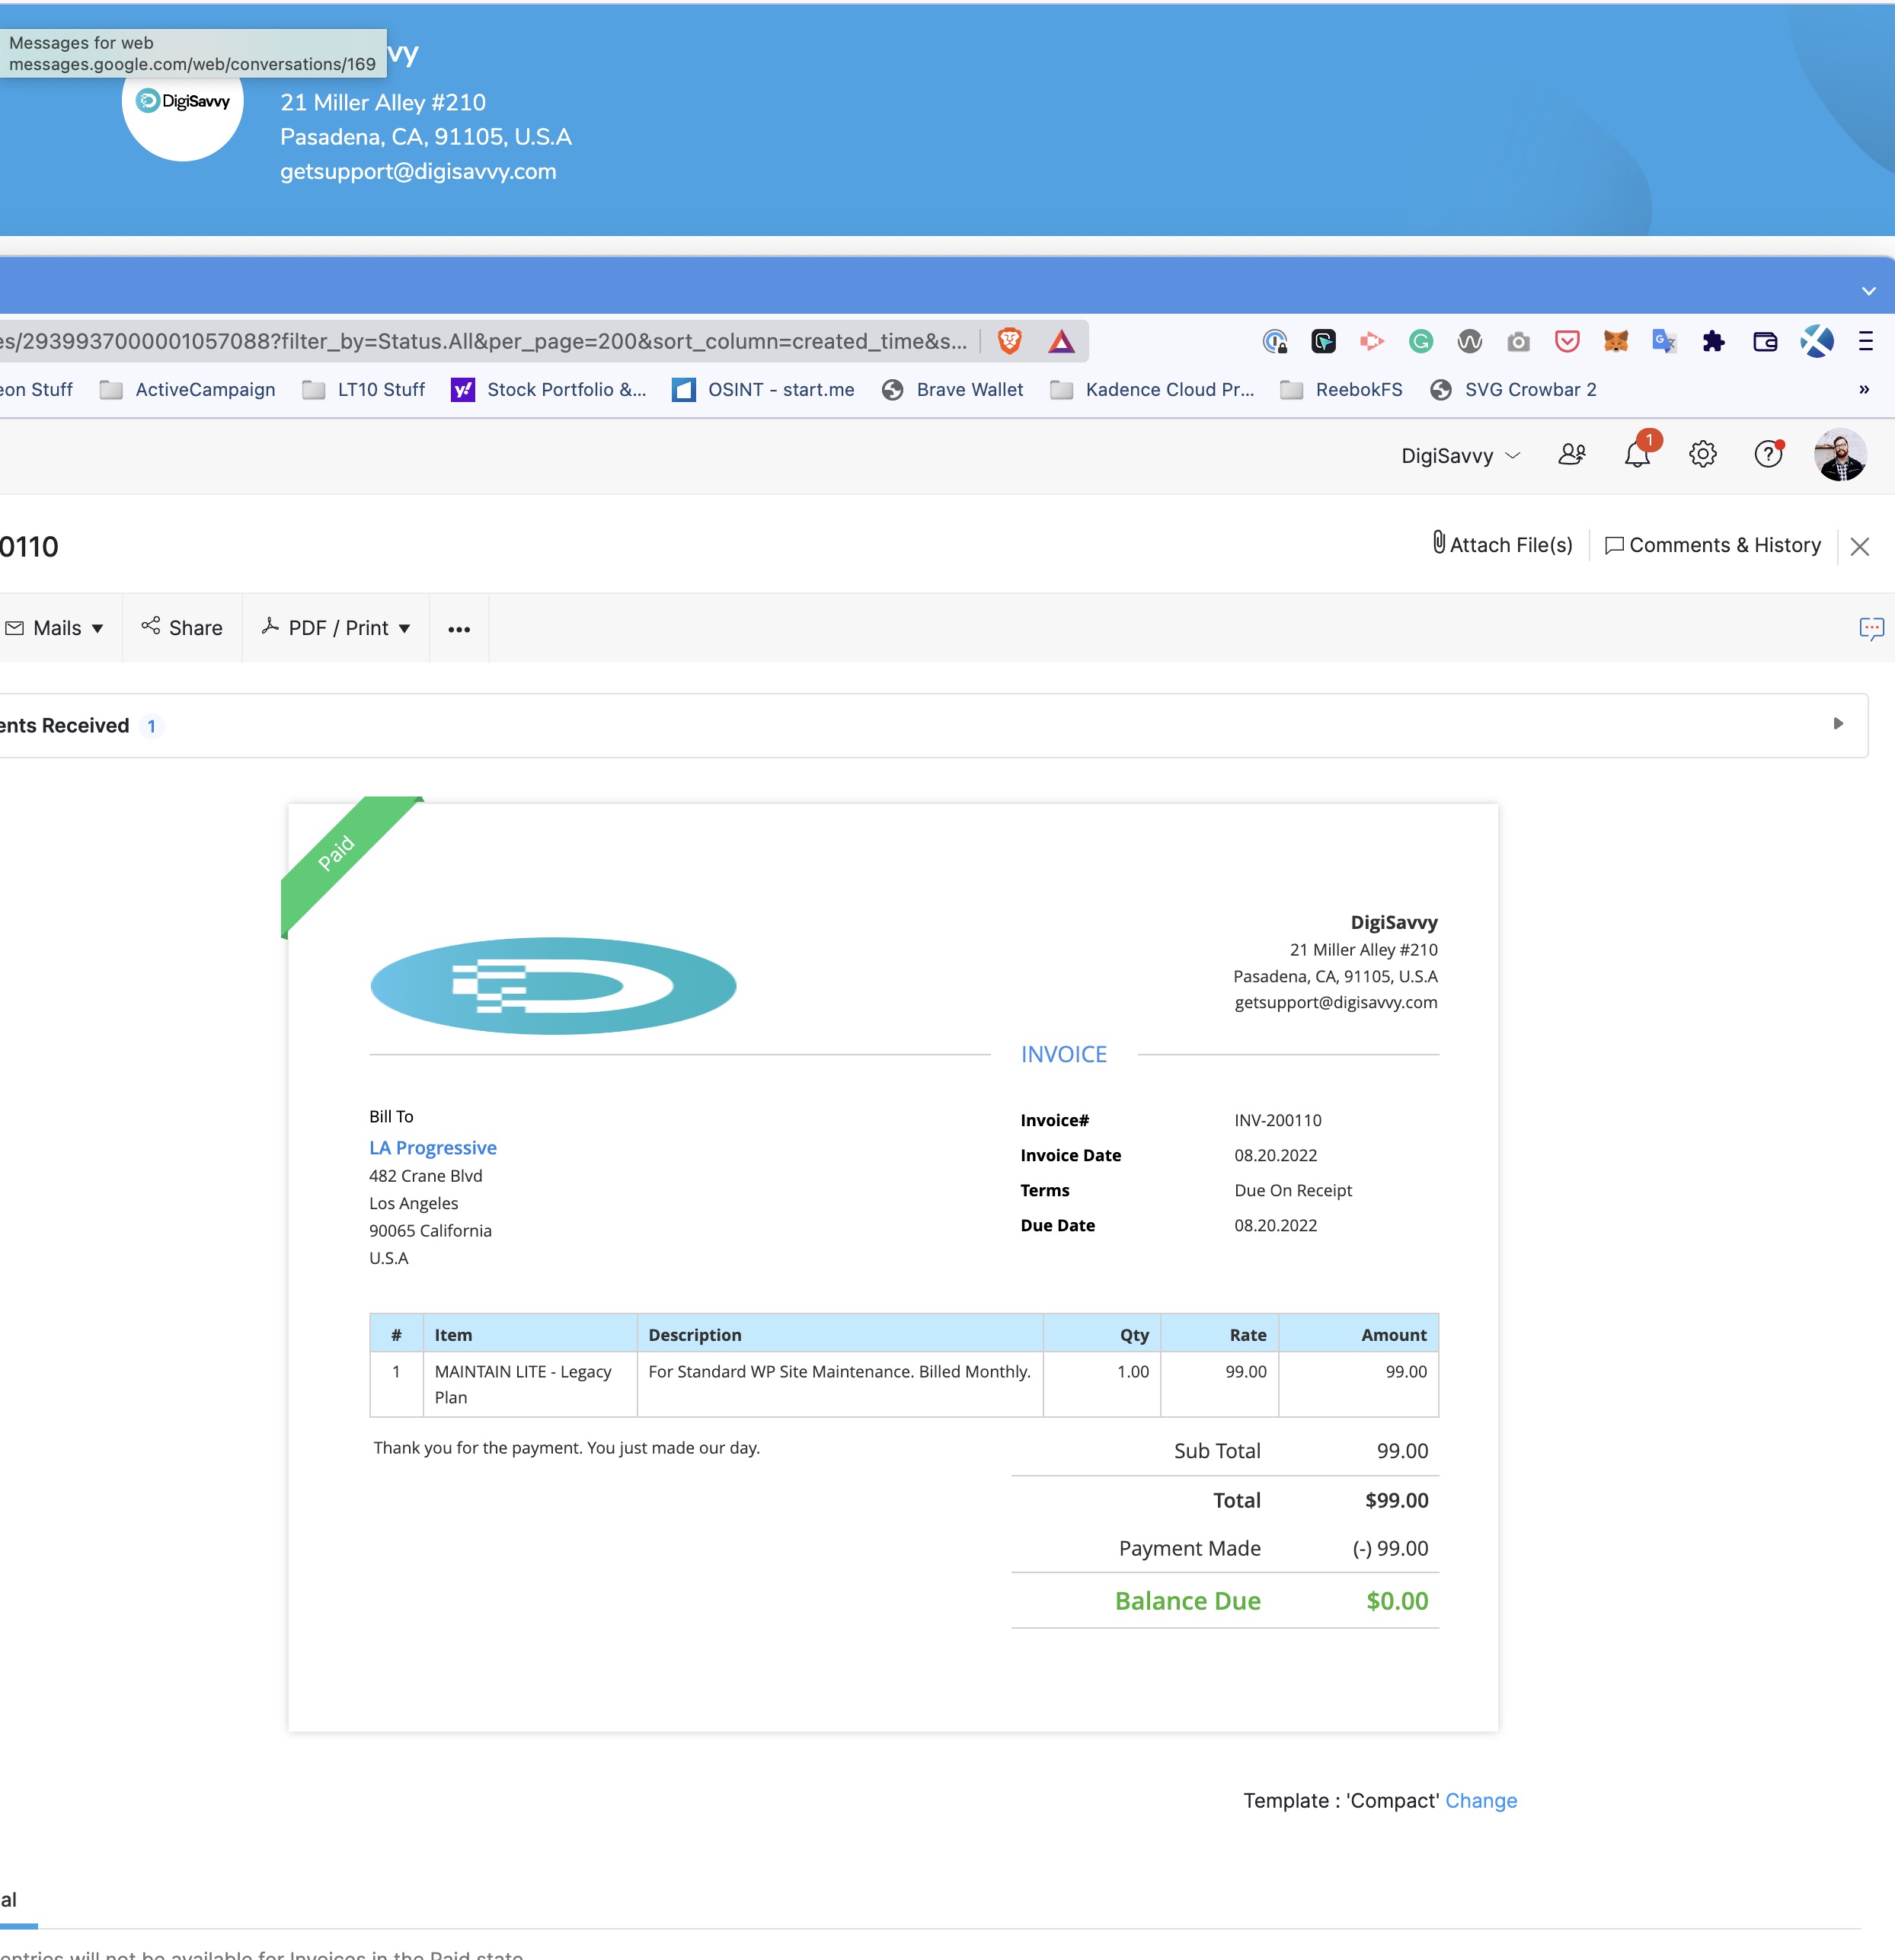Viewport: 1895px width, 1960px height.
Task: Open the MetaMask fox extension
Action: click(x=1616, y=341)
